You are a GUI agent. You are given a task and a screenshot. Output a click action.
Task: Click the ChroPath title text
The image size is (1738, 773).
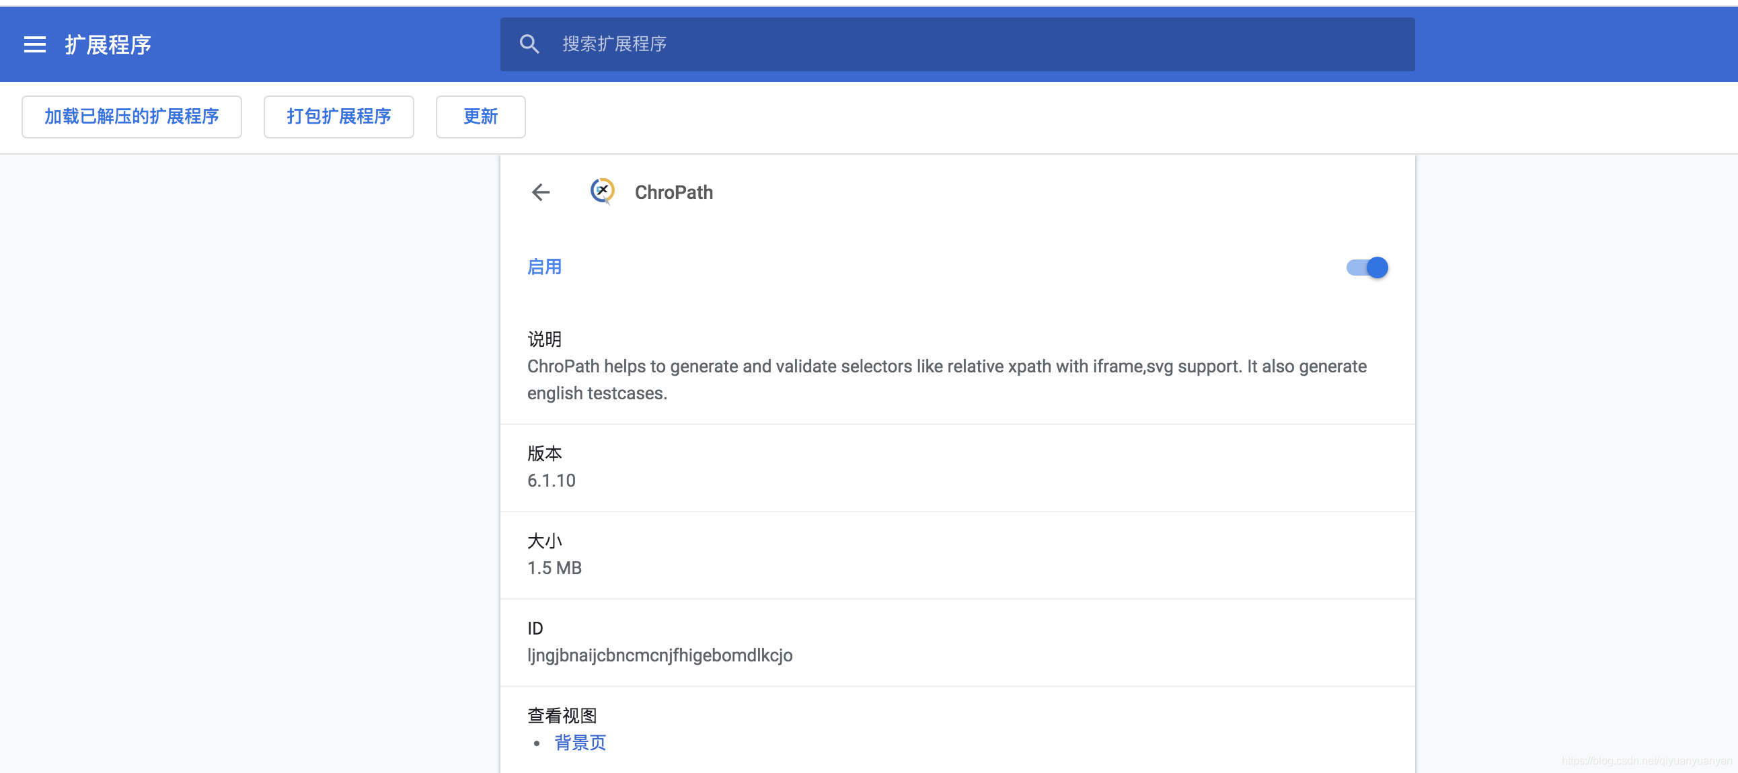(x=673, y=192)
